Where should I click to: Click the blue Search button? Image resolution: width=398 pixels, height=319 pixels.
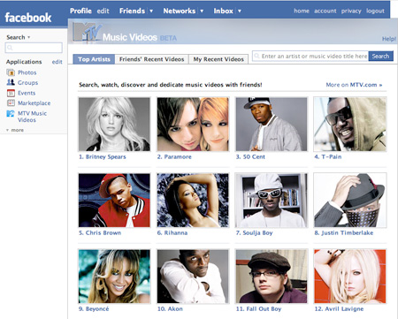[380, 56]
